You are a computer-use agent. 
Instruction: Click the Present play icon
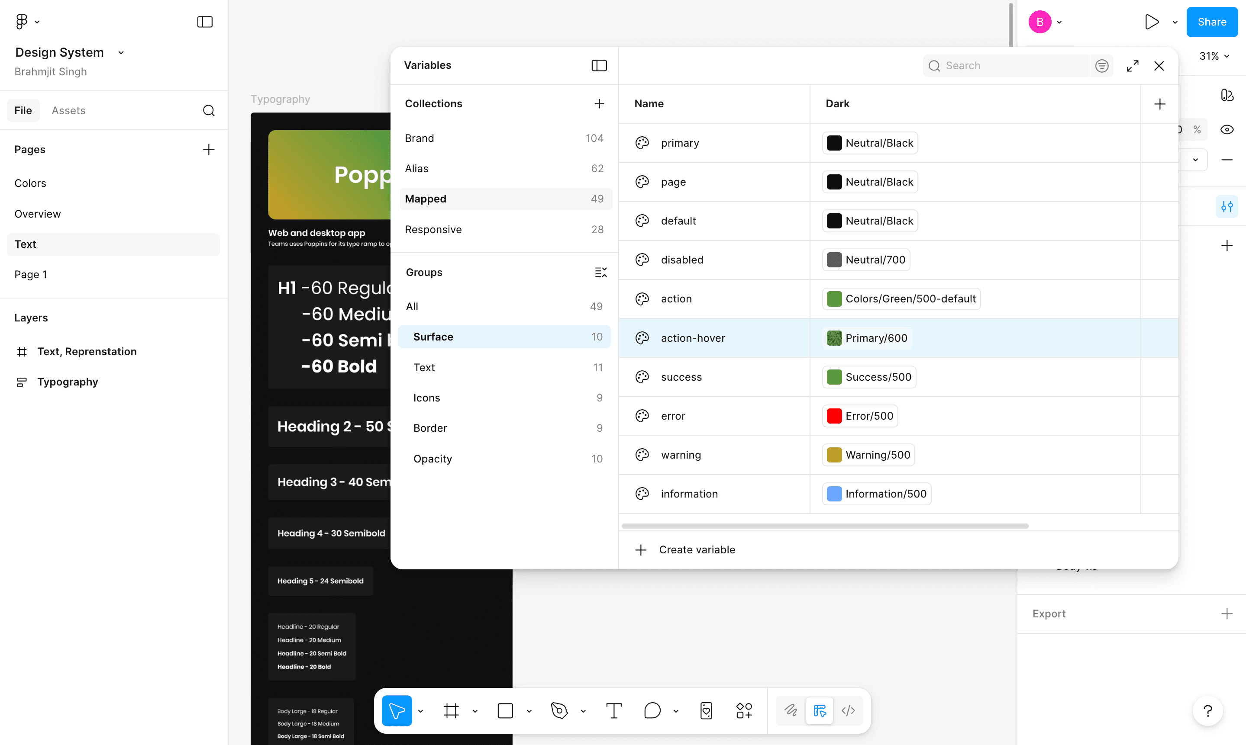click(1152, 22)
